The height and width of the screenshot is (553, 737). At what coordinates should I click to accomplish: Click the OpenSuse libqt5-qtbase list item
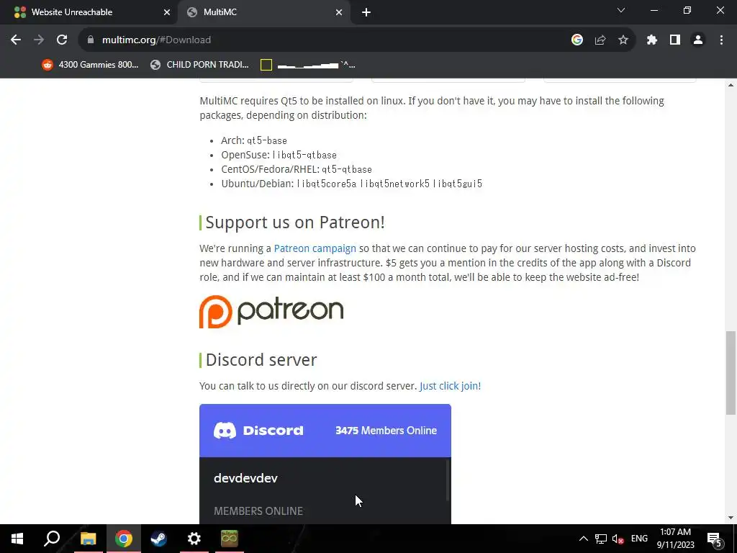279,155
